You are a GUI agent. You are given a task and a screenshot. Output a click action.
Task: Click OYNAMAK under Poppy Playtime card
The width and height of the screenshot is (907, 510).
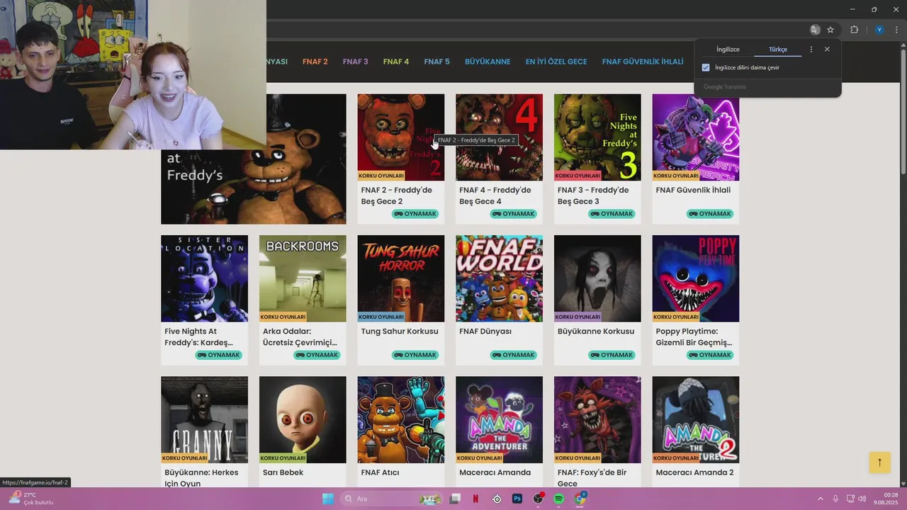coord(710,355)
